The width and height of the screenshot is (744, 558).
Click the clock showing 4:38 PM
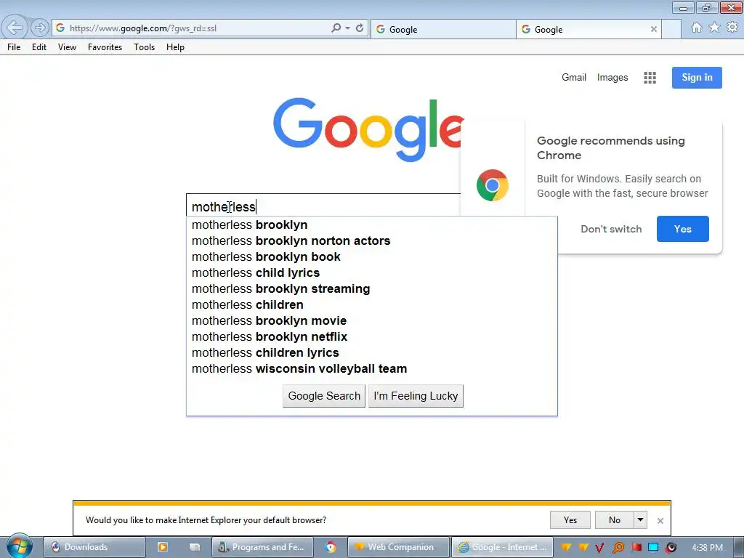click(707, 548)
